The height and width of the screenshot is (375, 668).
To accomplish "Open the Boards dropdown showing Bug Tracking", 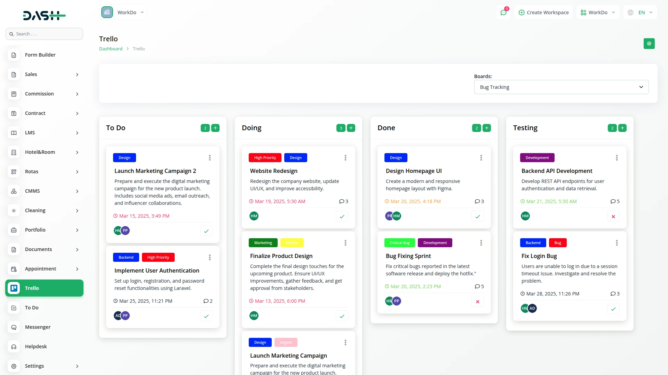I will [x=561, y=87].
